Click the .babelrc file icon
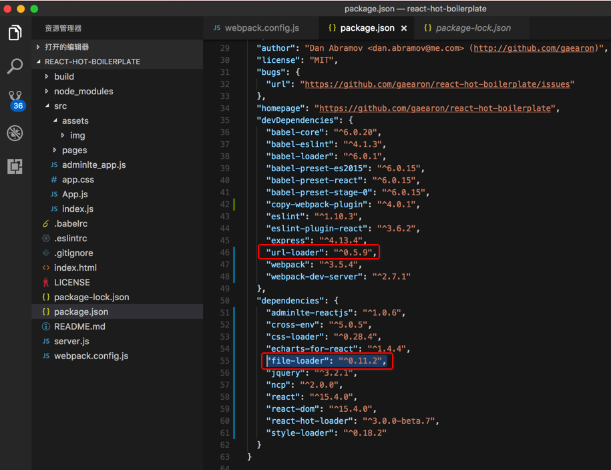Image resolution: width=611 pixels, height=470 pixels. [45, 223]
